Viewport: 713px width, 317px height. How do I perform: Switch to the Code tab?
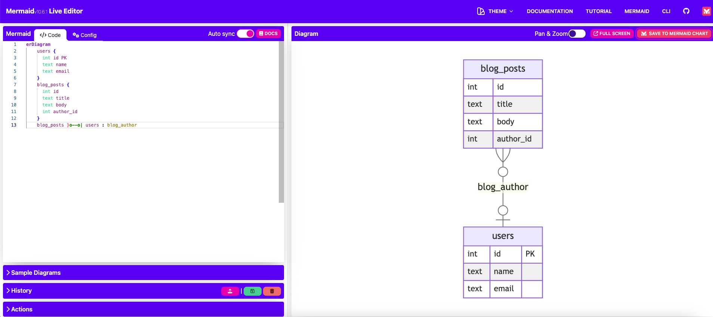click(x=50, y=35)
